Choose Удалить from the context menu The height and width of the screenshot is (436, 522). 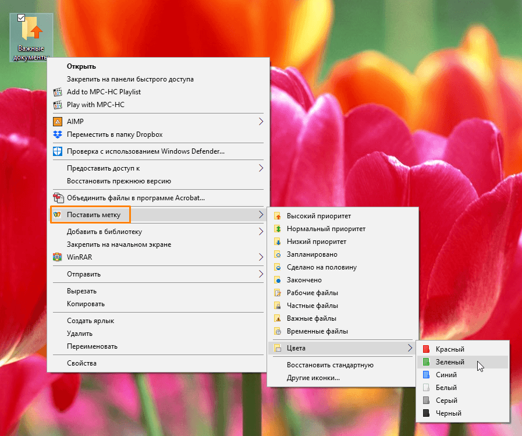(80, 334)
